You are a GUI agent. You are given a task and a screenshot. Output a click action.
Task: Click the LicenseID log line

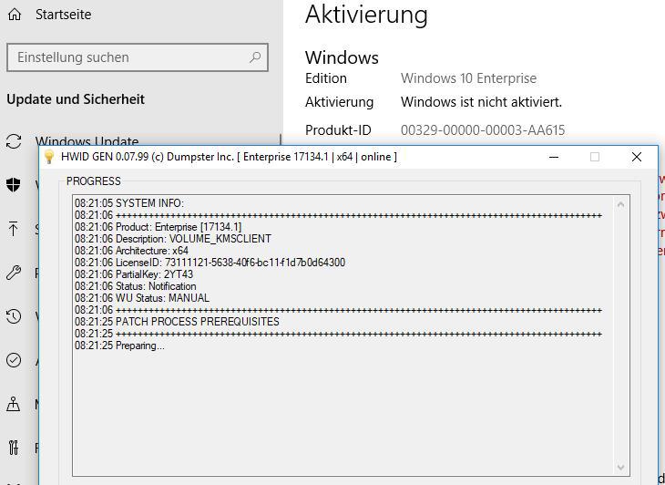click(210, 263)
